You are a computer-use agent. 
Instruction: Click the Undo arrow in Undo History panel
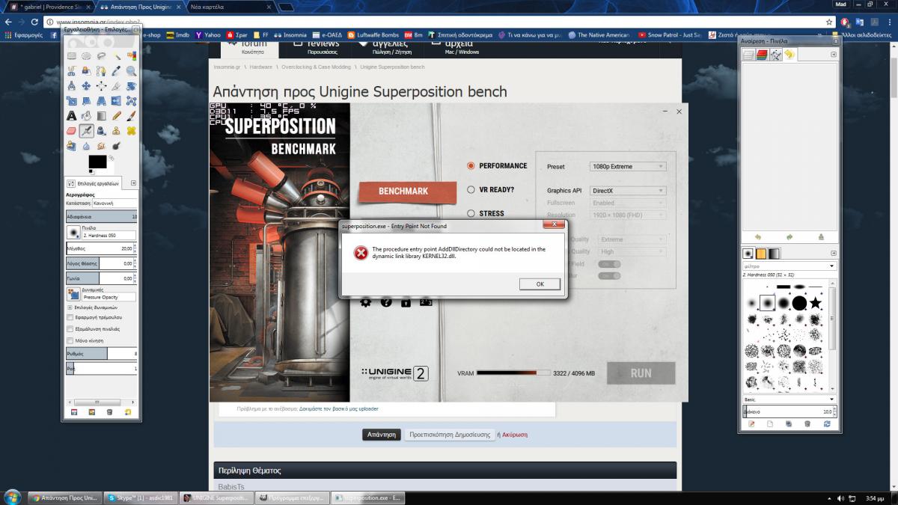tap(758, 236)
